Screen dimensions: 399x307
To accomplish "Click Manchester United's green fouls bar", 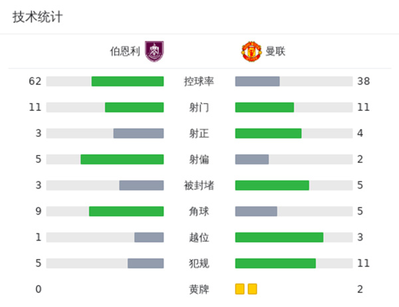I will [x=275, y=263].
